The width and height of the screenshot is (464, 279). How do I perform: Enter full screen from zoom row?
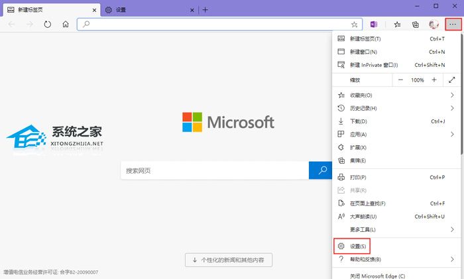(x=453, y=80)
